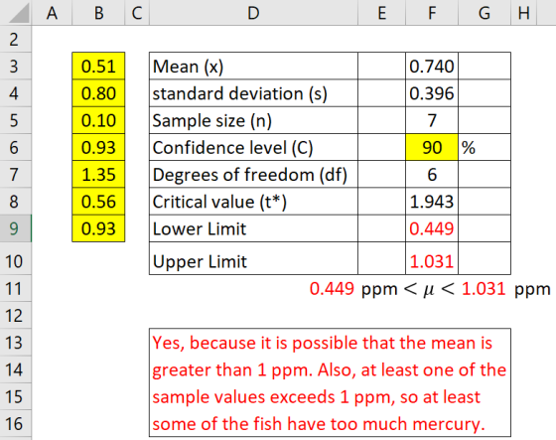Click yellow confidence level cell 90

point(432,147)
